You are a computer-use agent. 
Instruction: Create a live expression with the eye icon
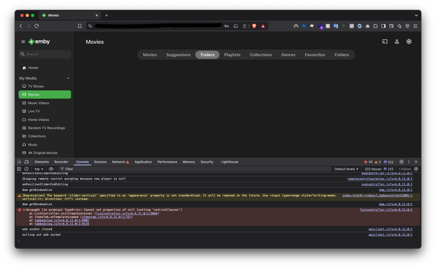click(51, 169)
